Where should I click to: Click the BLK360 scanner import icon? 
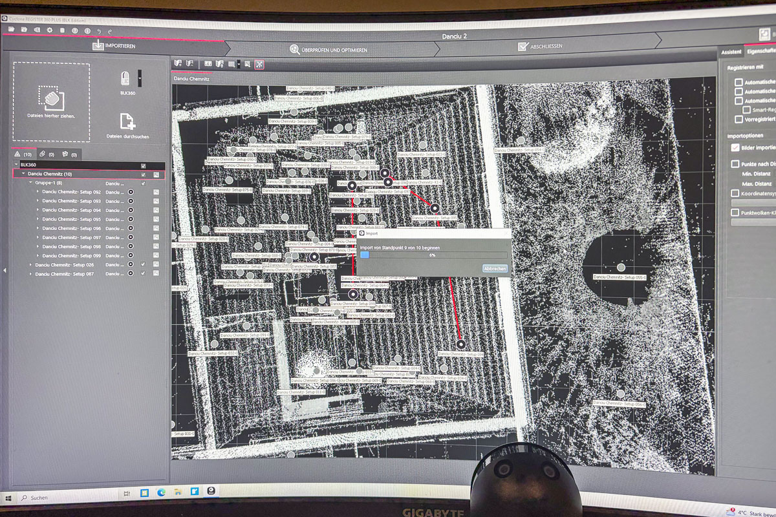pos(126,78)
